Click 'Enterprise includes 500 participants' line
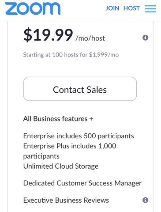Image resolution: width=161 pixels, height=212 pixels. click(x=79, y=136)
